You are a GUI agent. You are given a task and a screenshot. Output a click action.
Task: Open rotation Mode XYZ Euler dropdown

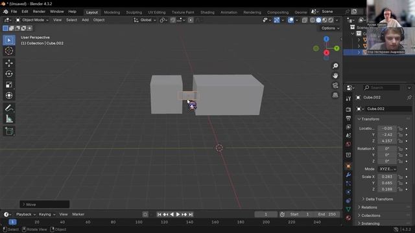tap(387, 169)
